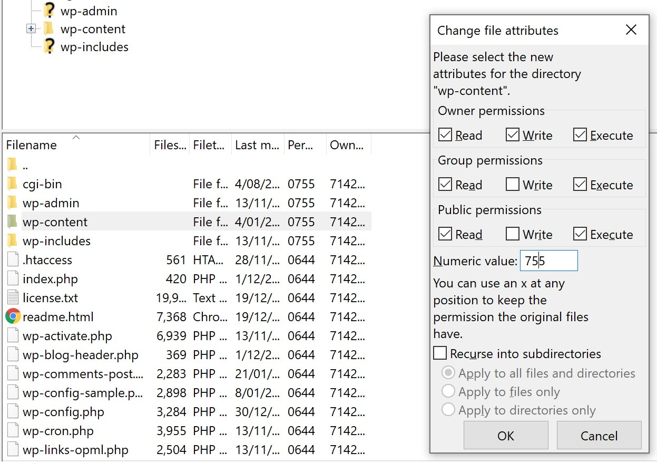
Task: Enable Recurse into subdirectories
Action: click(440, 353)
